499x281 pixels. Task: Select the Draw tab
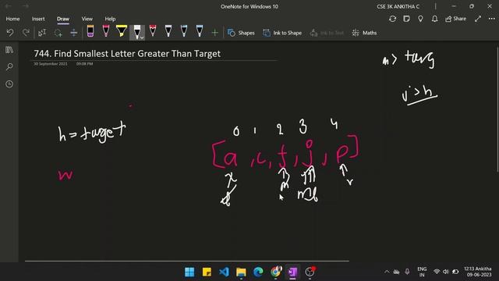pos(63,19)
